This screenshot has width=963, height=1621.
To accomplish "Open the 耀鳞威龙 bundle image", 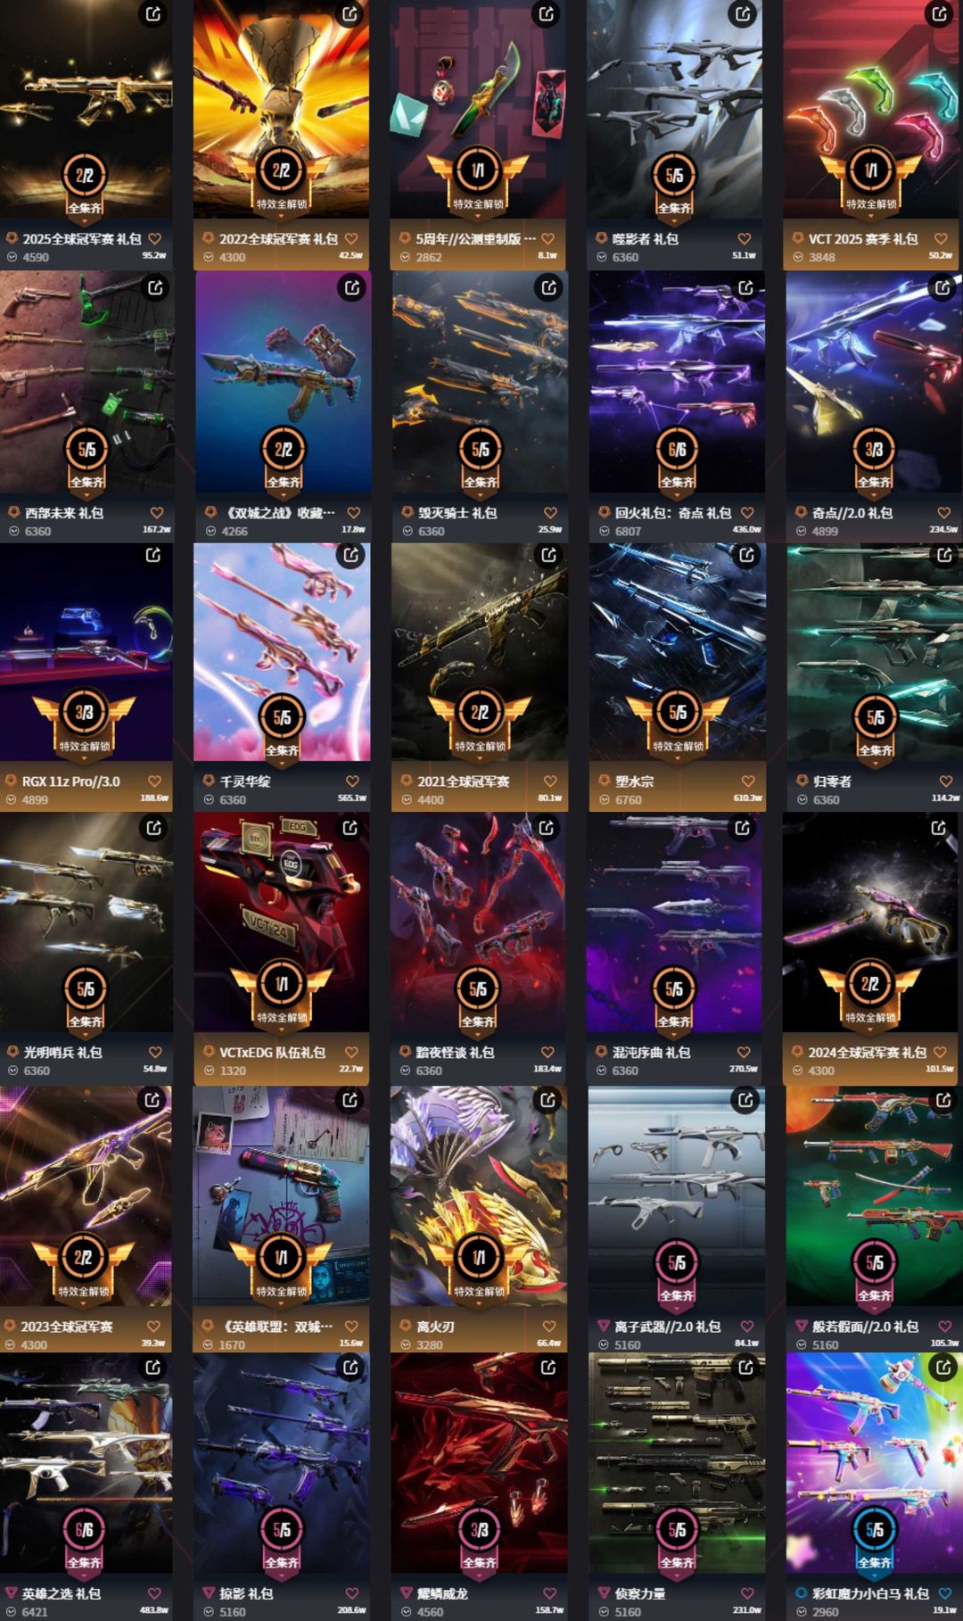I will point(480,1463).
